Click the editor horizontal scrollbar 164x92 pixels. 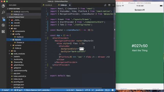[76, 88]
